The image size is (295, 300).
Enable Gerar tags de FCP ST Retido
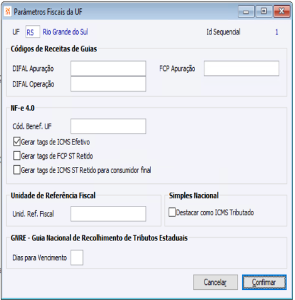coord(17,156)
